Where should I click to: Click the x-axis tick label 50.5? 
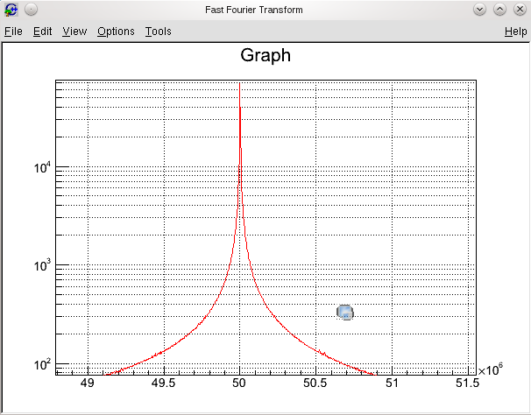(315, 383)
